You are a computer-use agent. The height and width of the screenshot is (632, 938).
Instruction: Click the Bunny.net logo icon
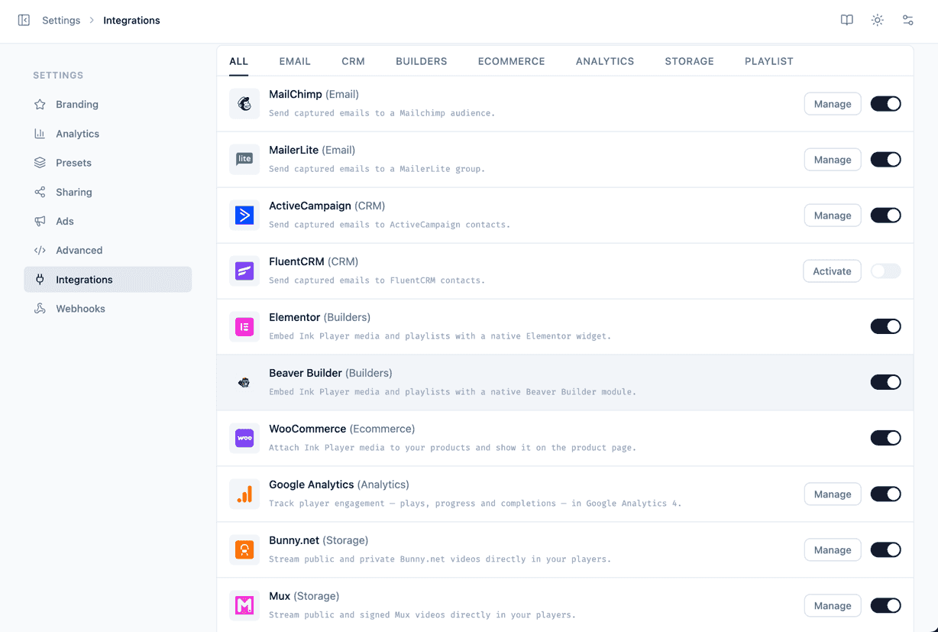[x=244, y=550]
